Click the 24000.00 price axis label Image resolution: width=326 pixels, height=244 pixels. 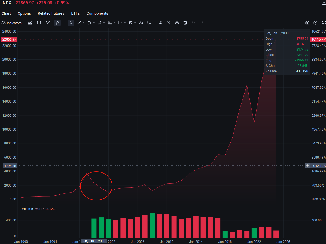(9, 31)
